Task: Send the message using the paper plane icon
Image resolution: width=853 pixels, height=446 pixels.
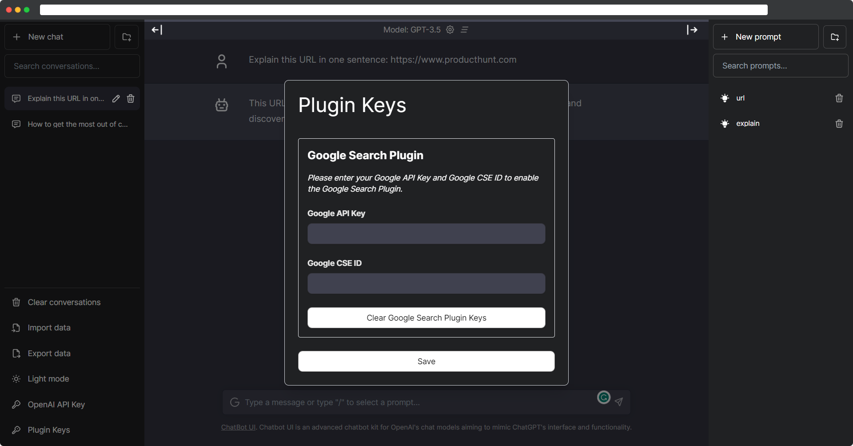Action: (619, 402)
